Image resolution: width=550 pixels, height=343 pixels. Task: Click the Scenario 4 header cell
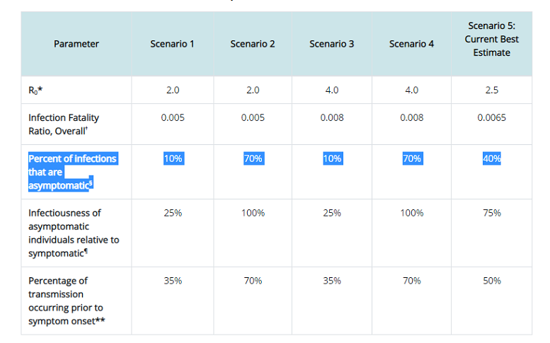412,44
